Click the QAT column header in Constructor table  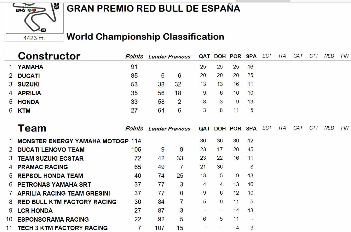pyautogui.click(x=204, y=57)
